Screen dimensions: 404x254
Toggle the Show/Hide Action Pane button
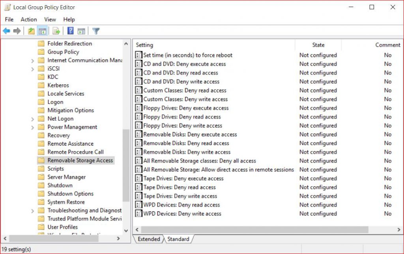[x=81, y=30]
